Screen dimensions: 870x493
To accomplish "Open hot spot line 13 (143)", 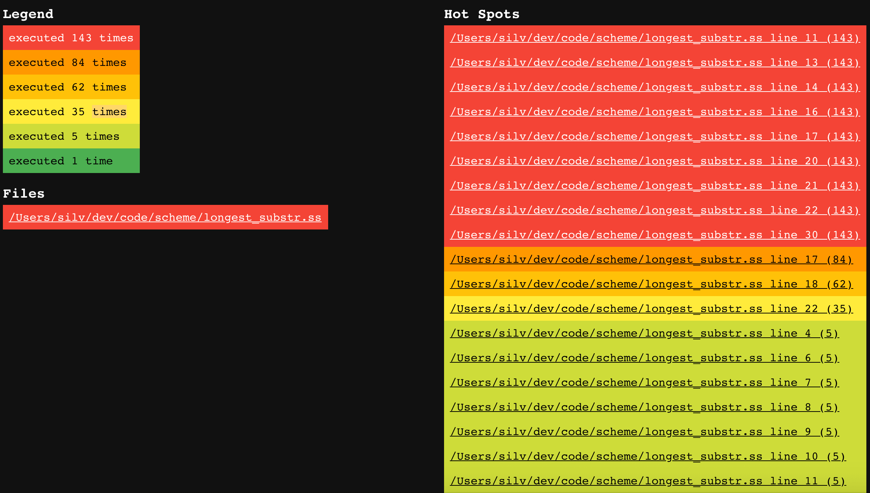I will click(655, 62).
